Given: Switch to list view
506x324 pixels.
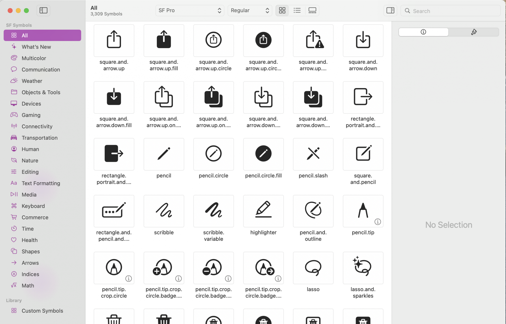Looking at the screenshot, I should click(297, 10).
